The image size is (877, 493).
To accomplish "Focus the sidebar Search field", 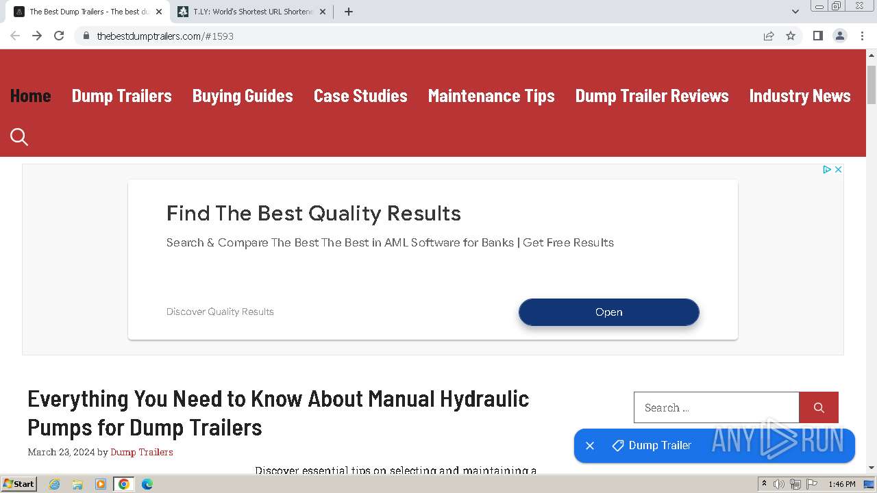I will click(717, 407).
